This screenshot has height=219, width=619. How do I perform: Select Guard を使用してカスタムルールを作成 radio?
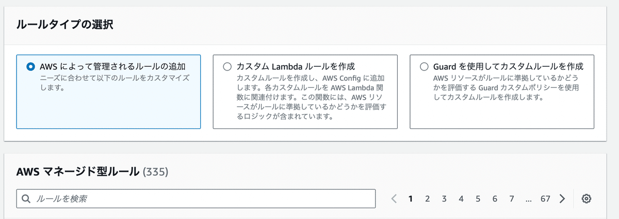coord(424,66)
